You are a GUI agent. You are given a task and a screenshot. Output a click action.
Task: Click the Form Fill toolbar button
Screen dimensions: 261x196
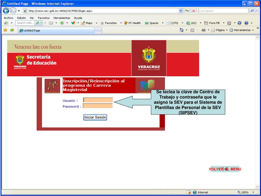pos(212,23)
